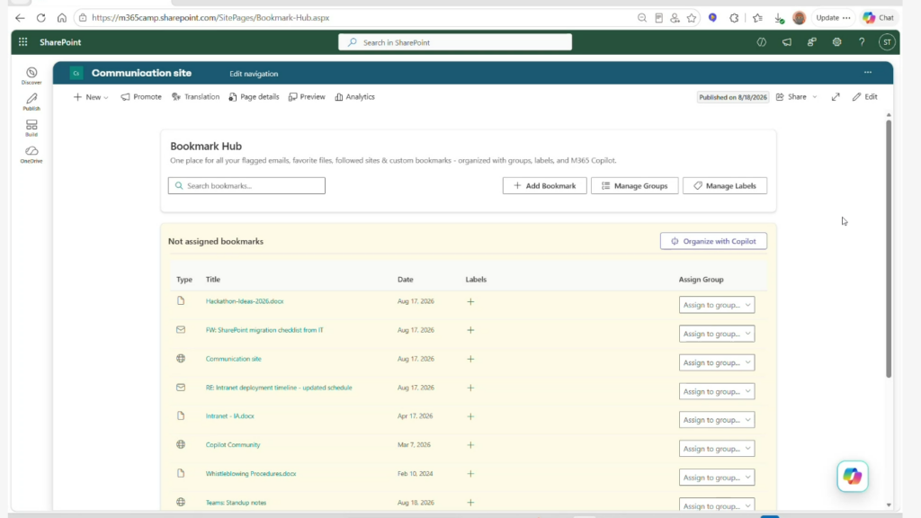Open Assign to group for SharePoint migration checklist
This screenshot has height=518, width=921.
point(717,334)
